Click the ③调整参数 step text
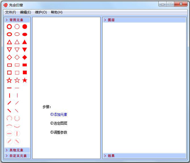The width and height of the screenshot is (190, 163). tap(59, 132)
